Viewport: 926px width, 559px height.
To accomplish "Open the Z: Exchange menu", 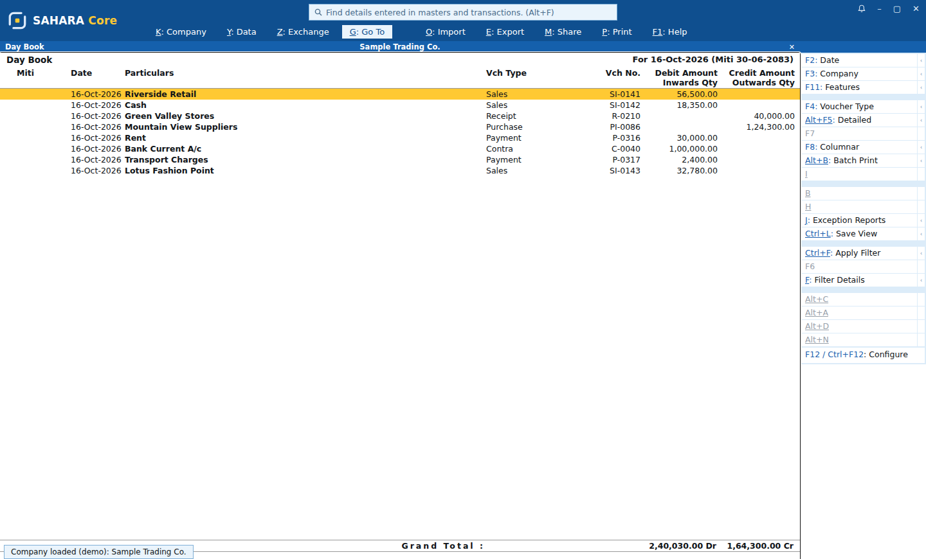I will coord(303,32).
